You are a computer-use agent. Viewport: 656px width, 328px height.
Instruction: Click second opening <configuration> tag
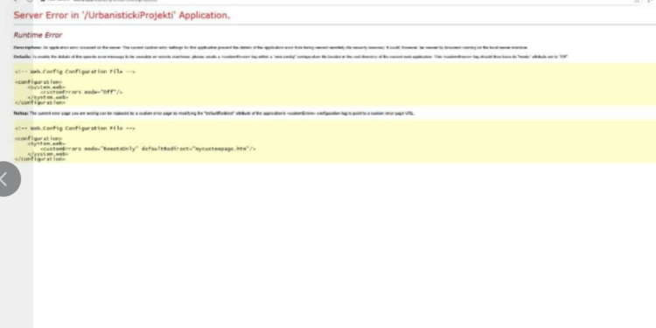pyautogui.click(x=38, y=138)
